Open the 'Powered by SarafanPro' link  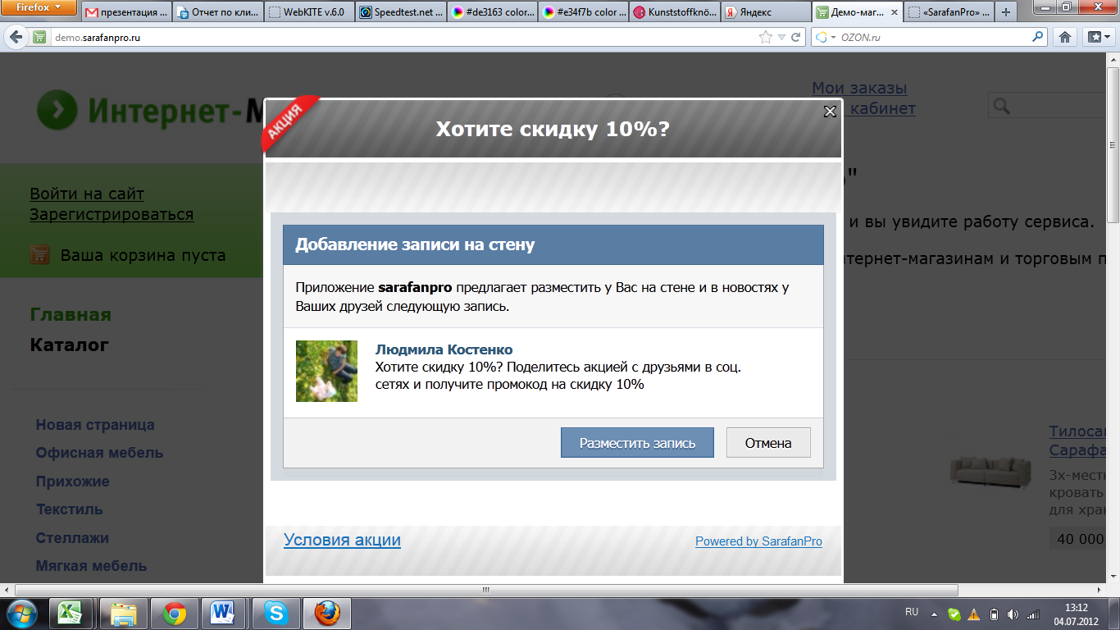point(758,541)
